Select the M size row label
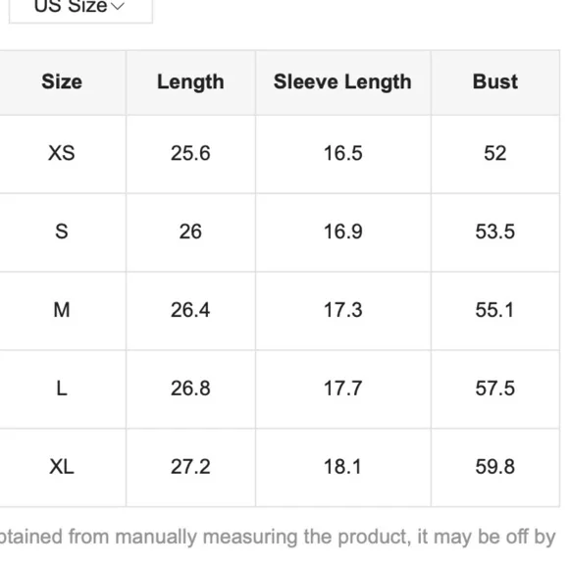This screenshot has height=569, width=569. coord(62,310)
